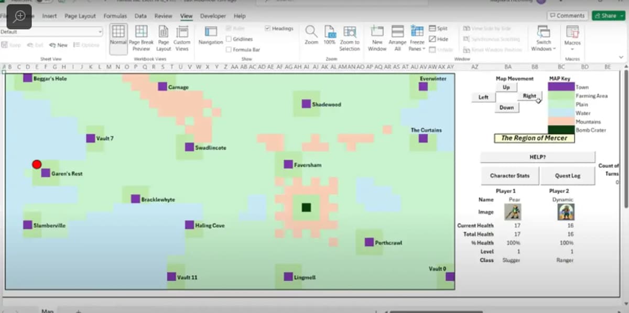Switch to the Developer ribbon tab
The image size is (629, 313).
pos(213,16)
